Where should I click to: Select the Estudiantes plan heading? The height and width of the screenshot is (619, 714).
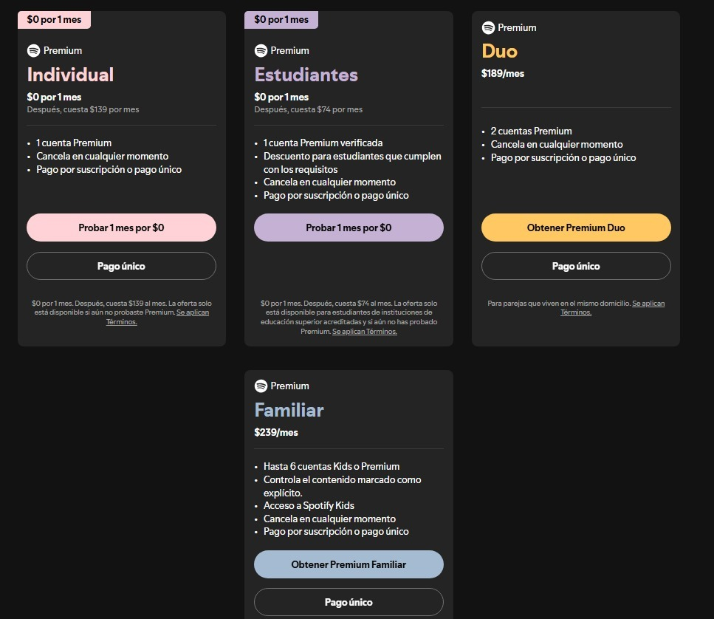pos(306,75)
